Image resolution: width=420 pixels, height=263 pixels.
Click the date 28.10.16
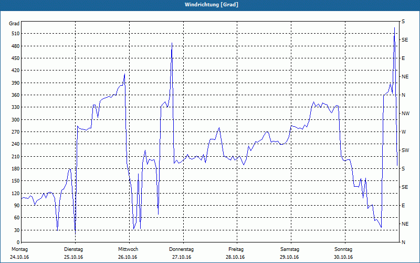[235, 257]
